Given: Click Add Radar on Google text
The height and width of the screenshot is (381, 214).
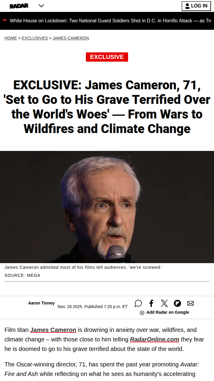Looking at the screenshot, I should click(x=168, y=312).
